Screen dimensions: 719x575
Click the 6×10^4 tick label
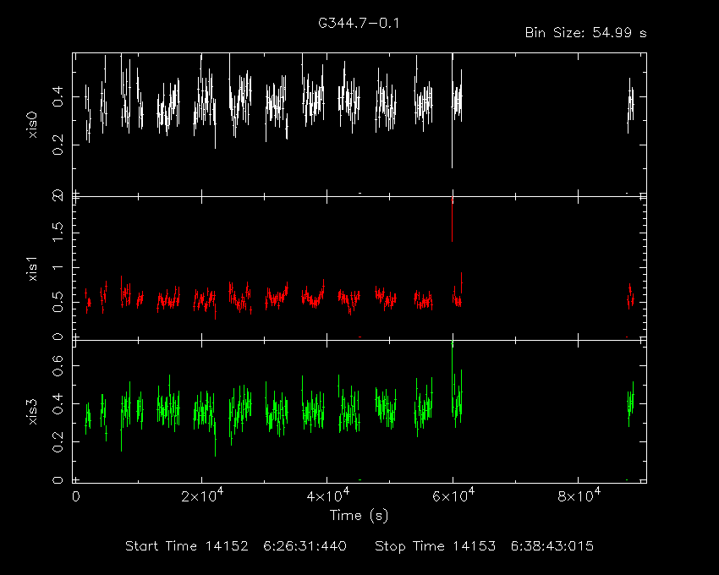click(453, 496)
